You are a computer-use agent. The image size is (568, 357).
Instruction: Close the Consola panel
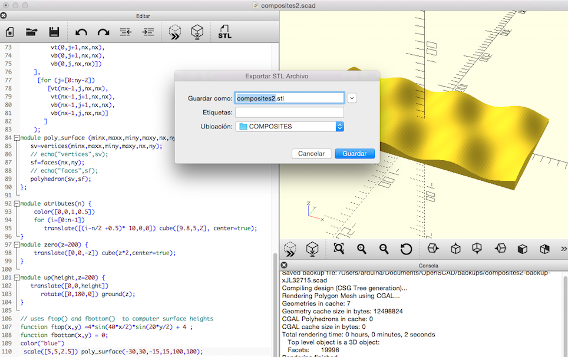[x=285, y=265]
